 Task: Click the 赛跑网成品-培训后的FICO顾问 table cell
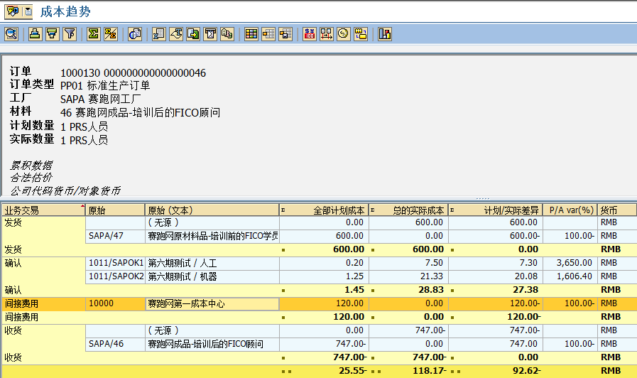(x=212, y=344)
